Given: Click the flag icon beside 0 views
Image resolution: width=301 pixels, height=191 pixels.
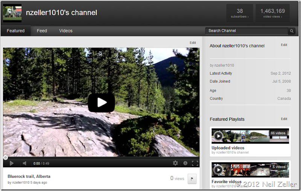Looking at the screenshot, I should (x=192, y=179).
